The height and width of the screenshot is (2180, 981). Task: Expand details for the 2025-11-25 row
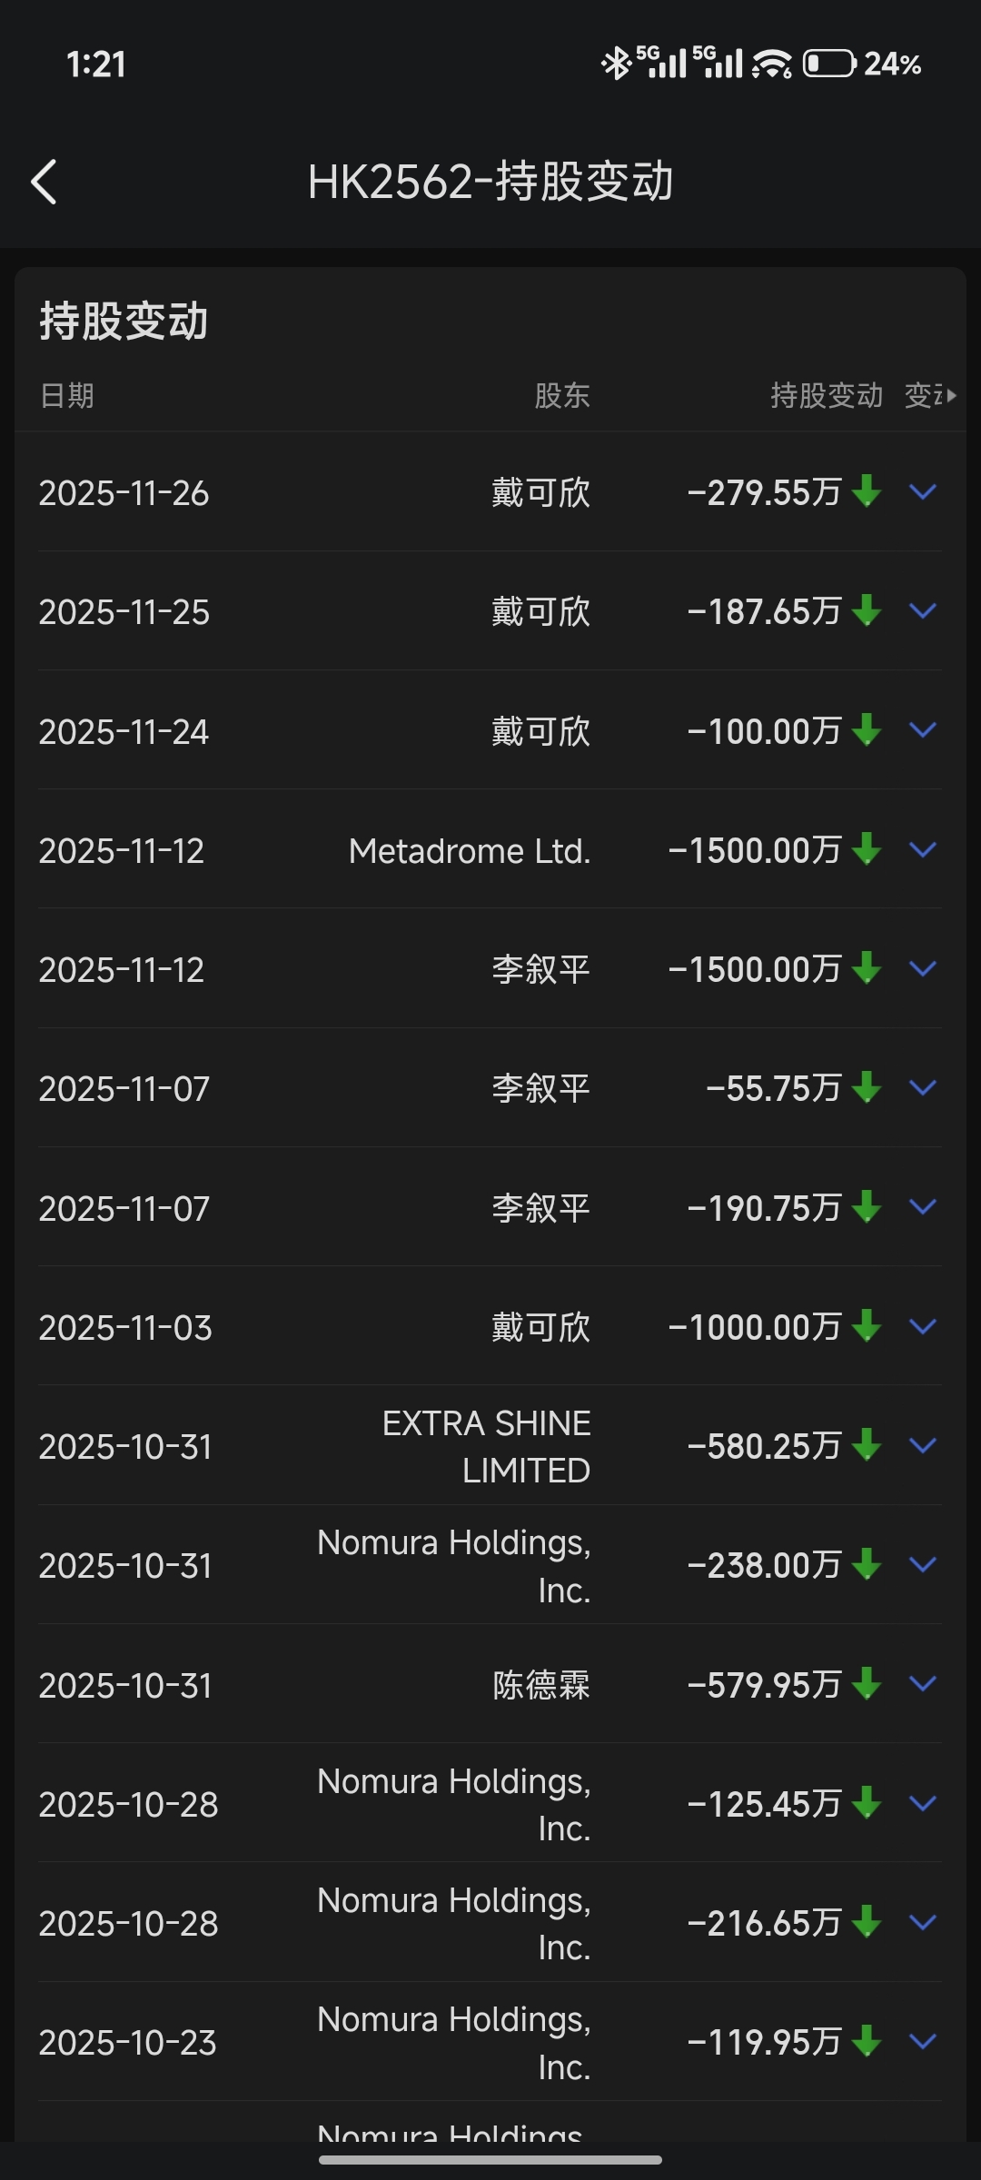click(923, 611)
